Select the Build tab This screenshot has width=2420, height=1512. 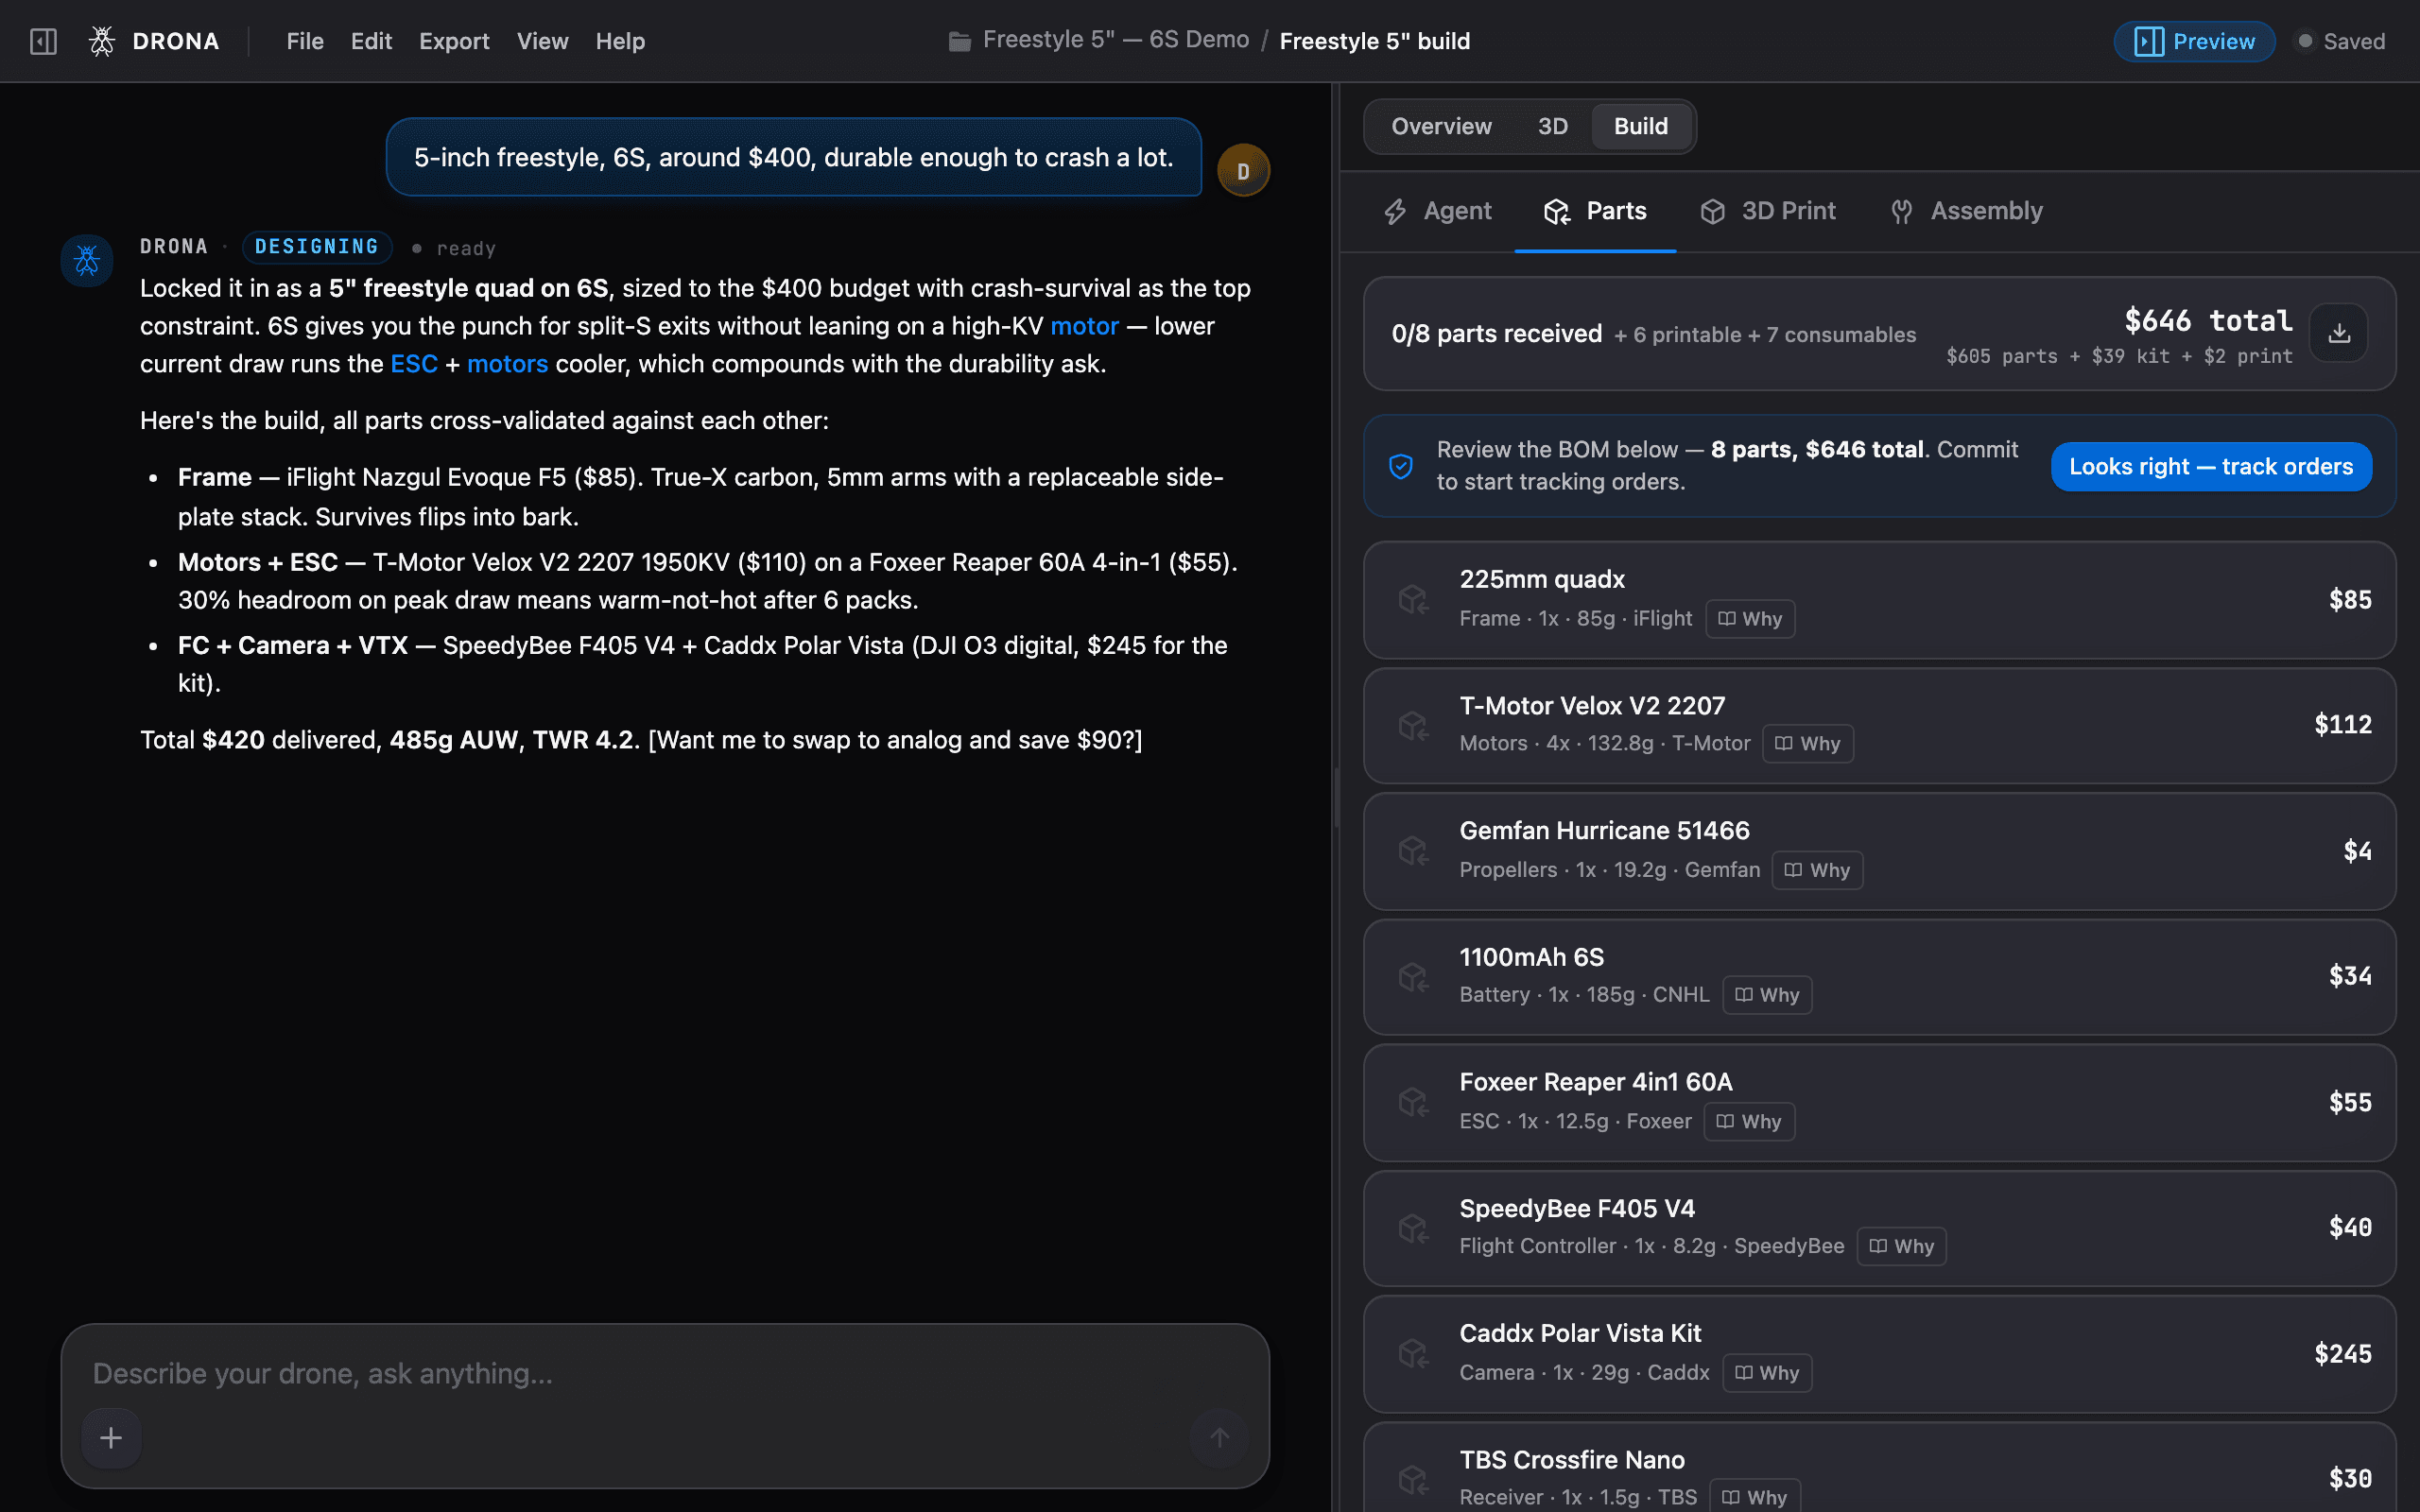(1640, 126)
